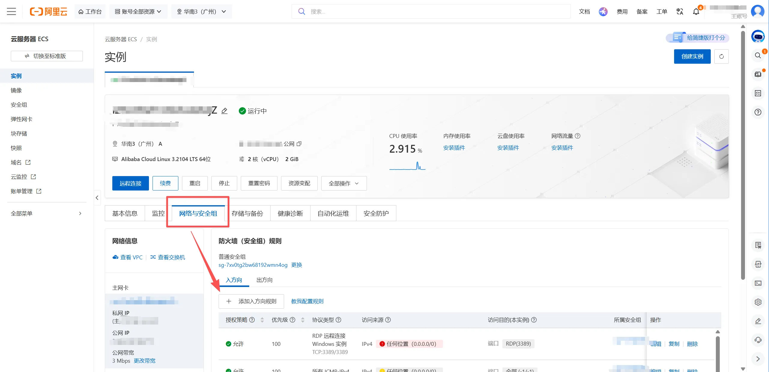This screenshot has width=769, height=372.
Task: Open the Cloud Shell terminal icon
Action: click(x=758, y=283)
